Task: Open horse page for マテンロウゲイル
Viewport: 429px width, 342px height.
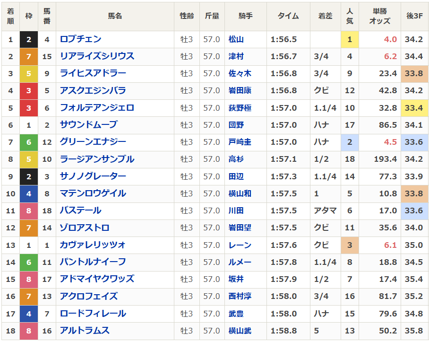Action: click(93, 193)
